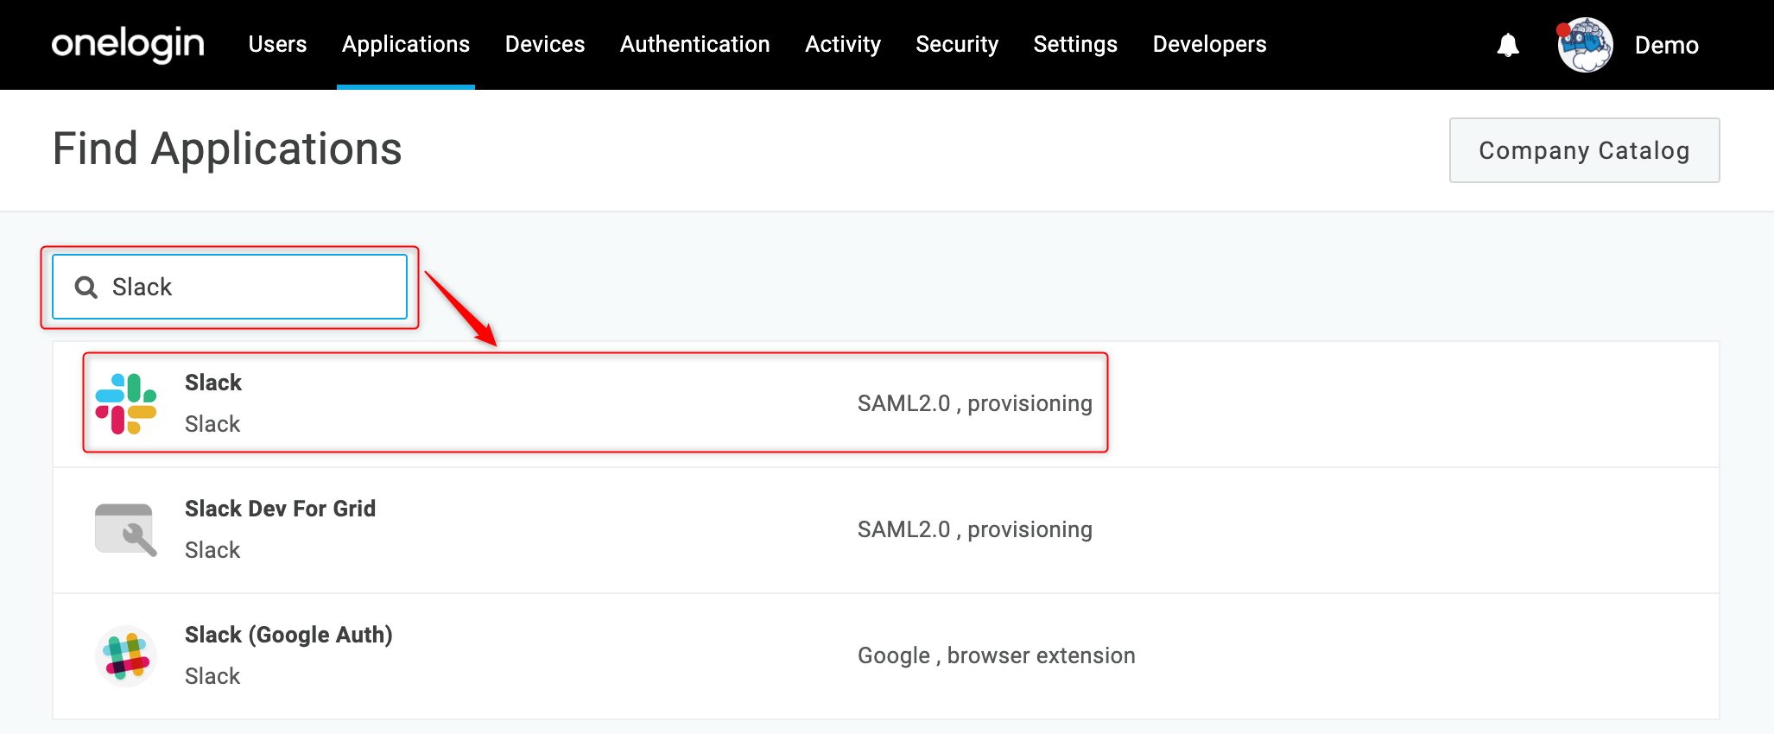Image resolution: width=1774 pixels, height=734 pixels.
Task: Click the Find Applications heading
Action: click(x=227, y=149)
